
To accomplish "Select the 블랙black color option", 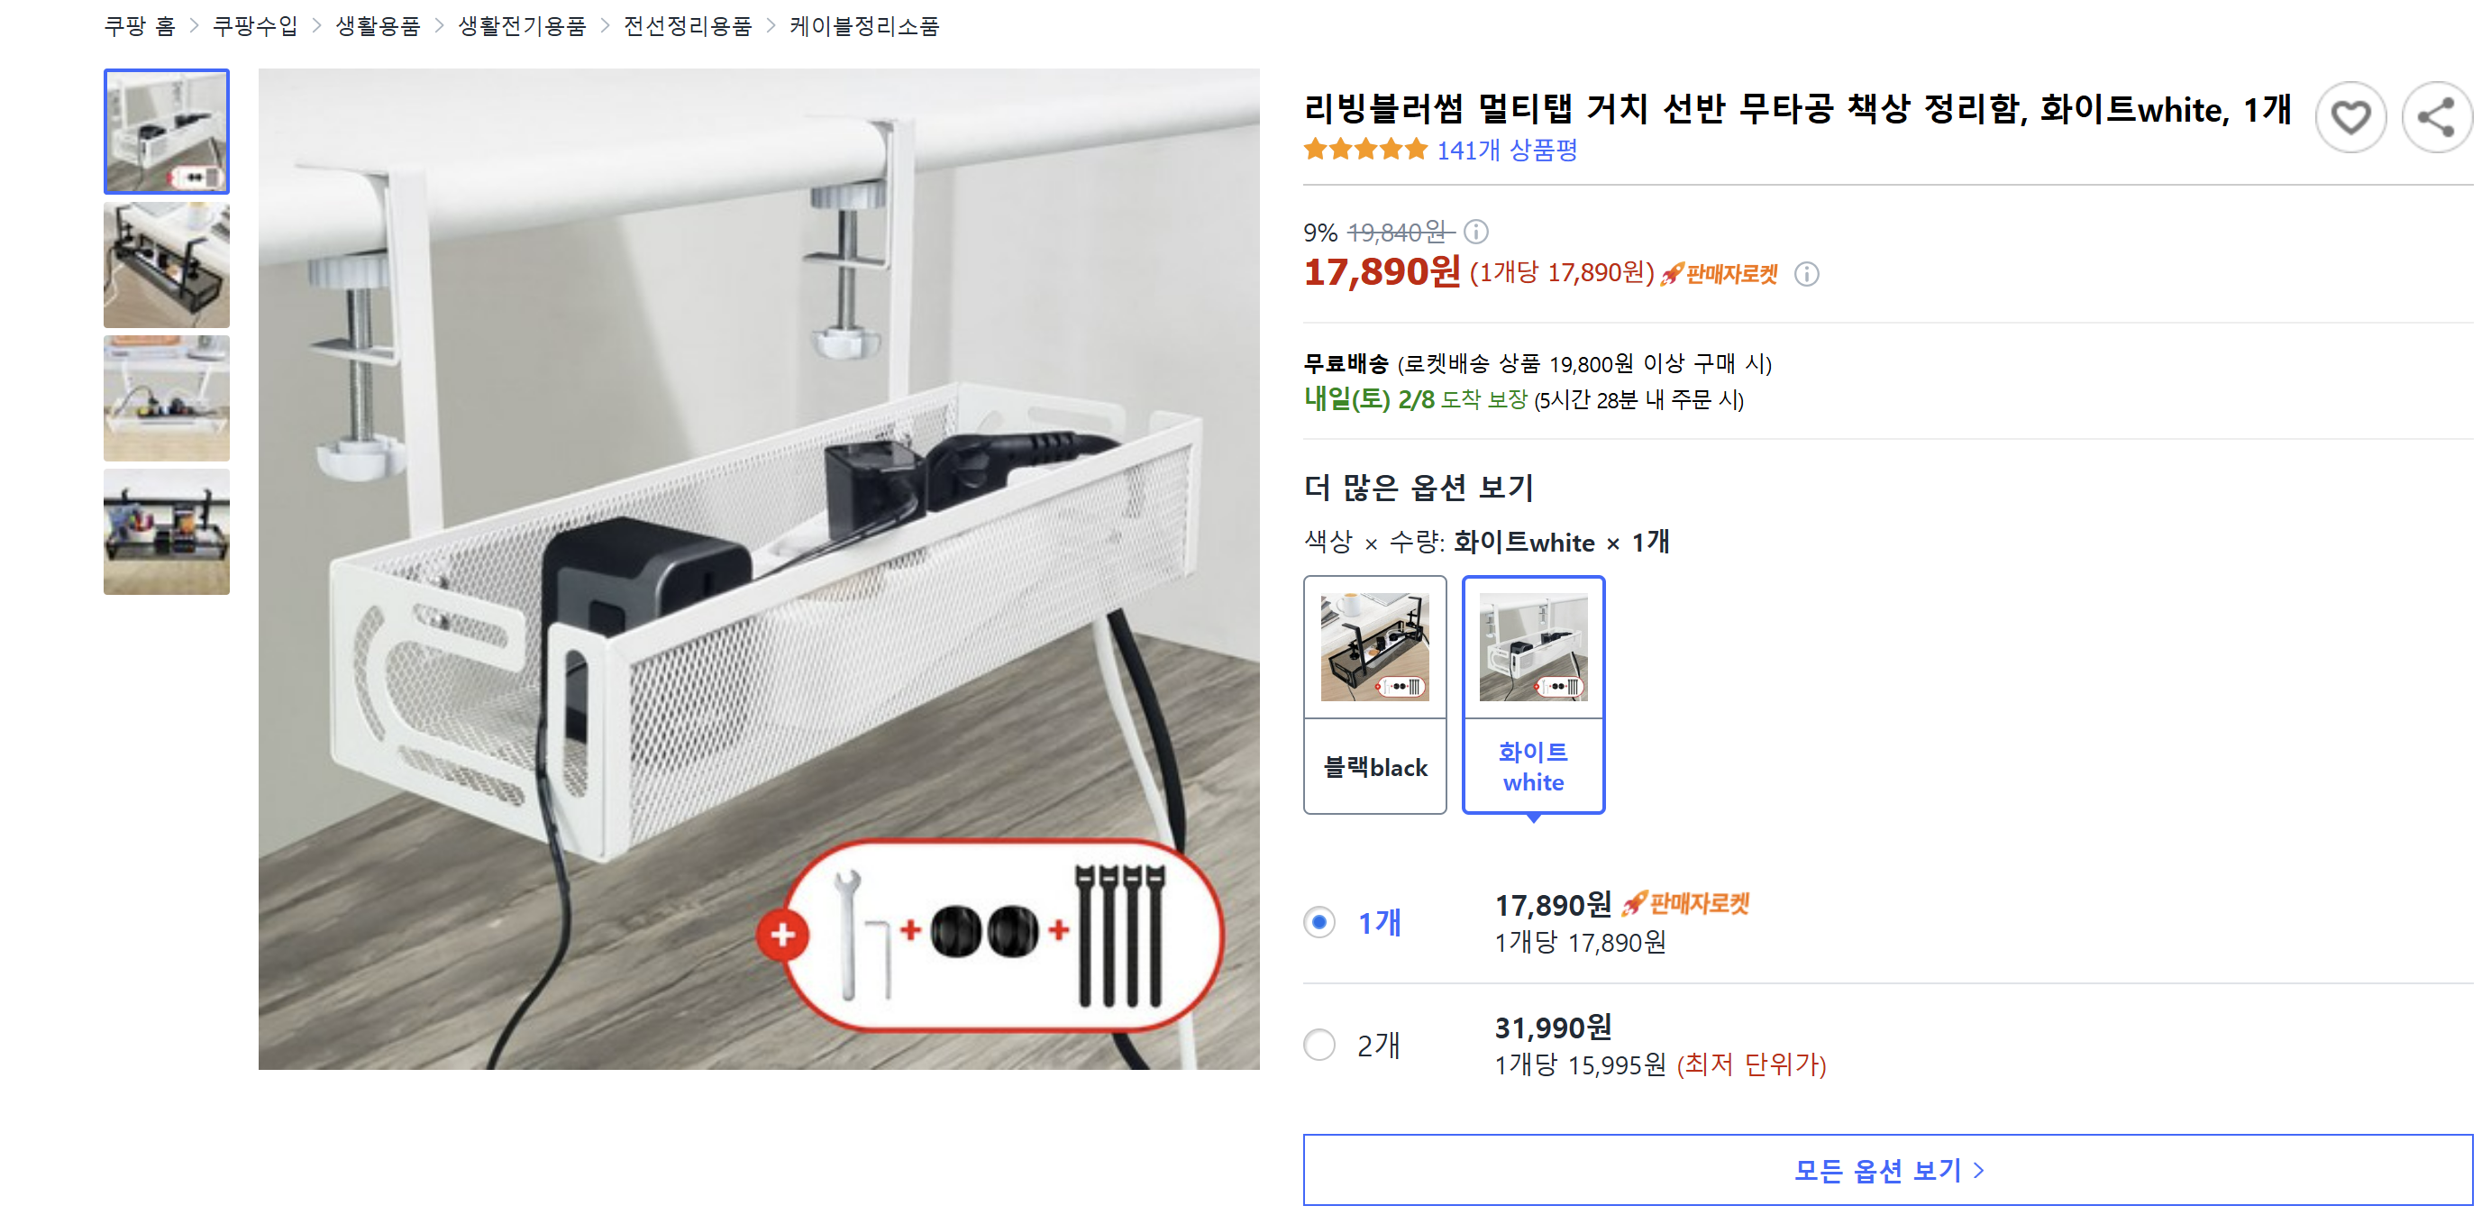I will point(1374,692).
